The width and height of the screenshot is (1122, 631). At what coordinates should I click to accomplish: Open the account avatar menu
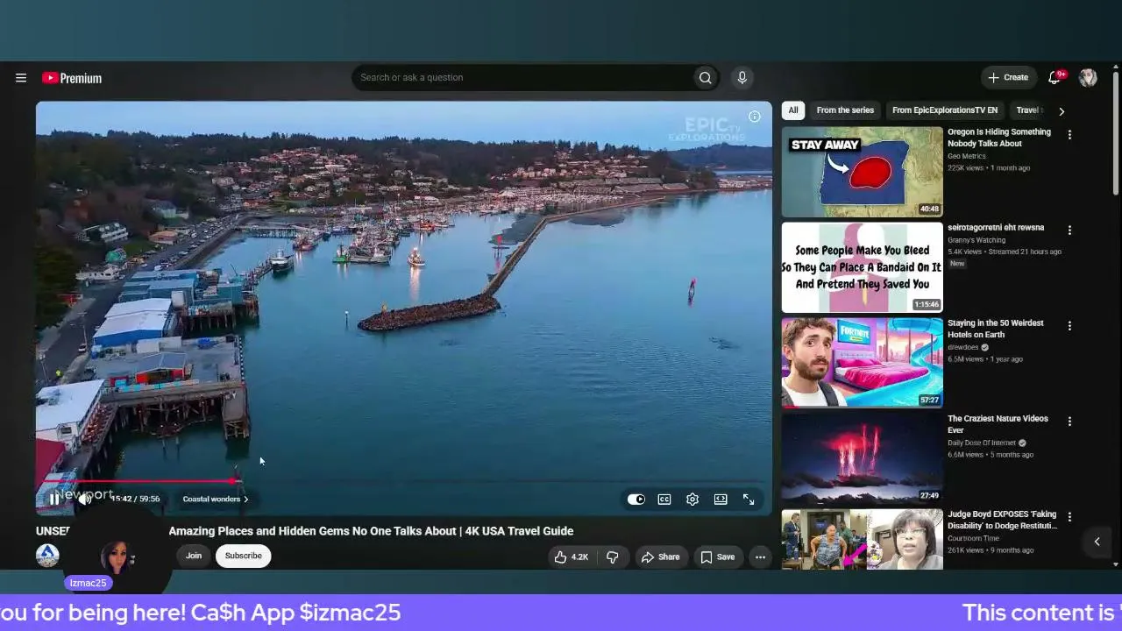[x=1088, y=78]
